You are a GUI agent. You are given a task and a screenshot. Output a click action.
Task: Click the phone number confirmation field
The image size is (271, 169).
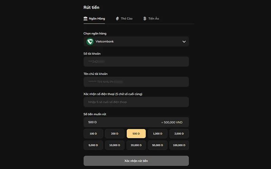click(x=136, y=102)
